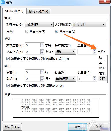Viewport: 111px width, 131px height.
Task: Click the 文本之前(R) input field
Action: pos(33,45)
